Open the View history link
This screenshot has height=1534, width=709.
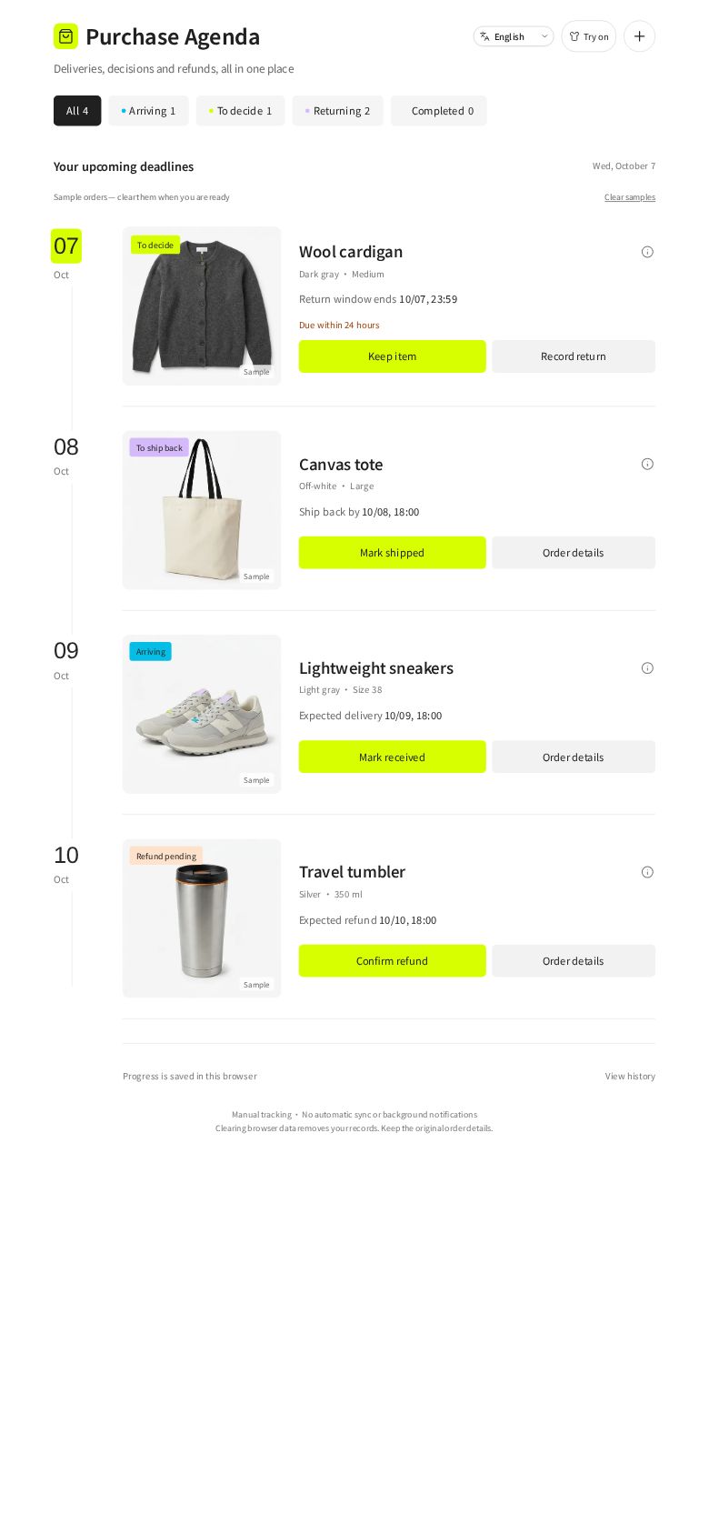[630, 1076]
